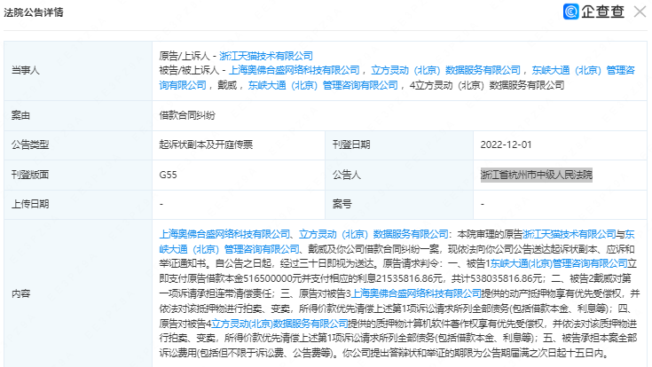Close the 法院公告详情 dialog
Screen dimensions: 652x367
click(640, 12)
